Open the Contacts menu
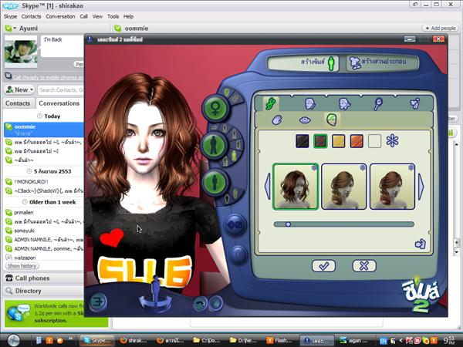The image size is (463, 347). click(32, 16)
